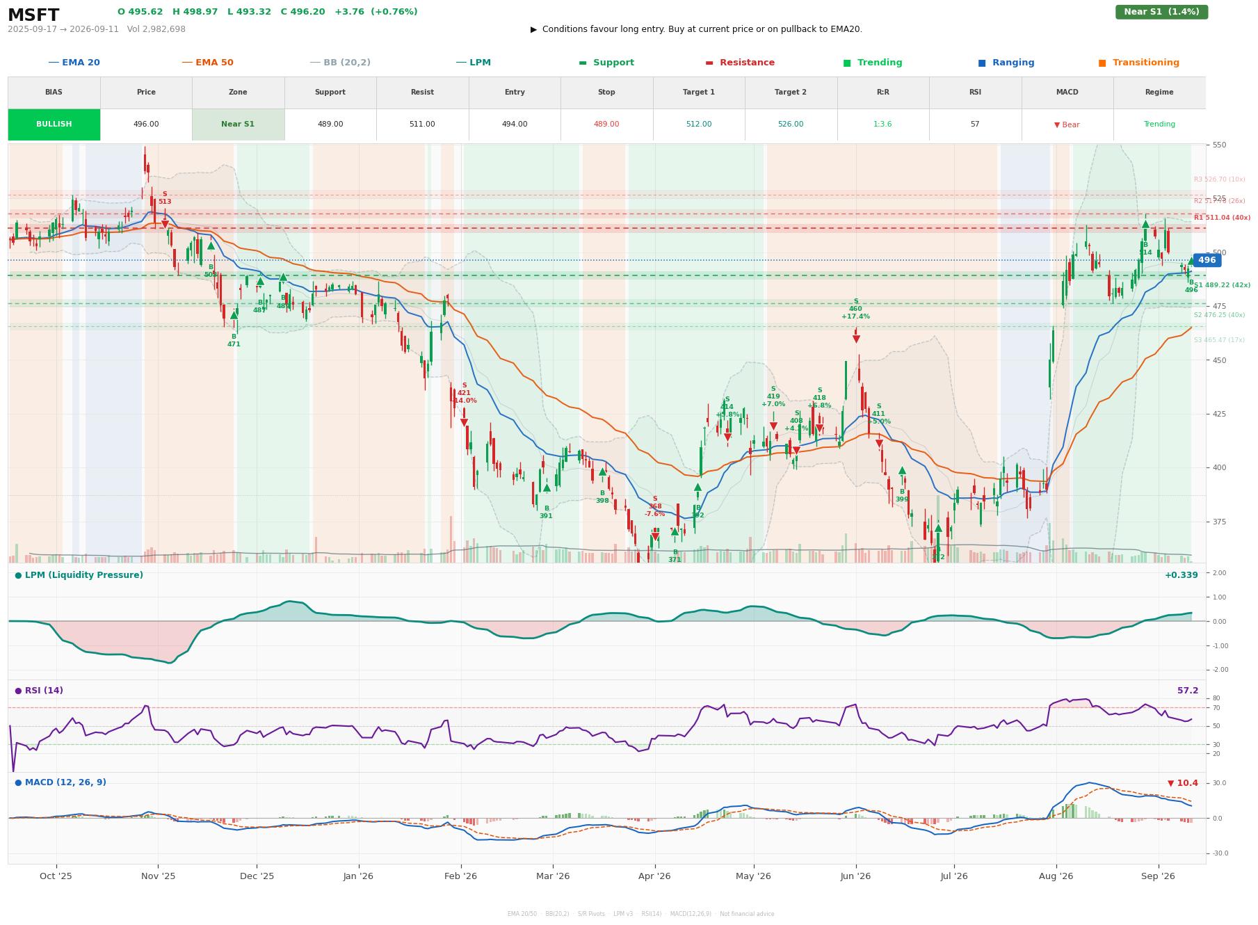The width and height of the screenshot is (1258, 925).
Task: Click the green BULLISH bias cell
Action: [x=54, y=124]
